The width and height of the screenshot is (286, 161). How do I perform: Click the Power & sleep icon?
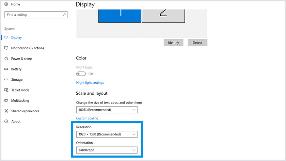tap(6, 59)
